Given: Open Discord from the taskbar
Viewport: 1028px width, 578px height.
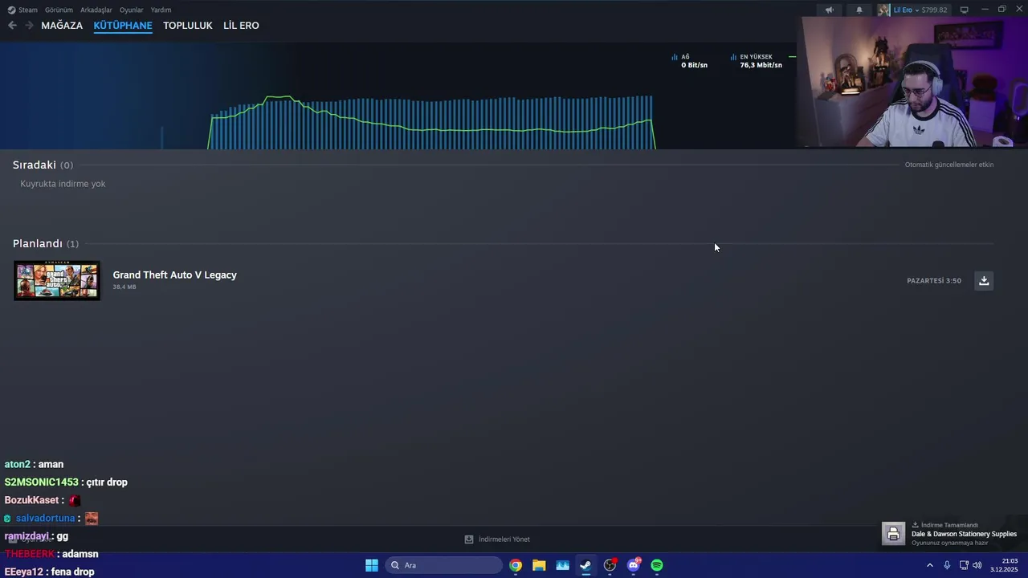Looking at the screenshot, I should [634, 565].
